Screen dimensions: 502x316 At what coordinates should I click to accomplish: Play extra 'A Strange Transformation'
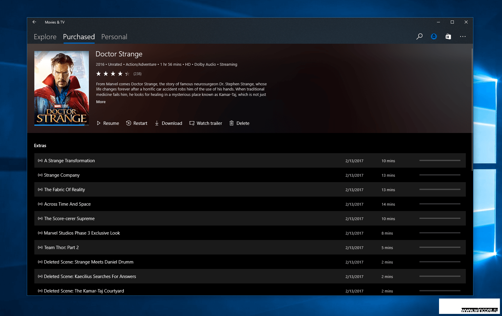coord(250,160)
